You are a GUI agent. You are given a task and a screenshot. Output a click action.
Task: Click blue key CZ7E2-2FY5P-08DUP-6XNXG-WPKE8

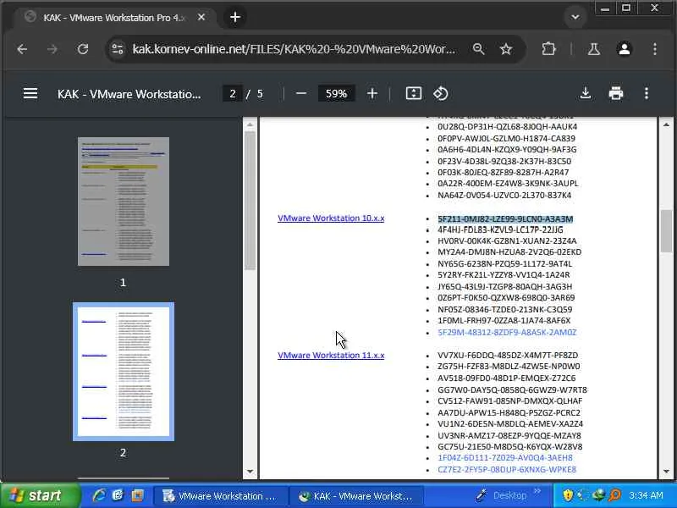507,470
